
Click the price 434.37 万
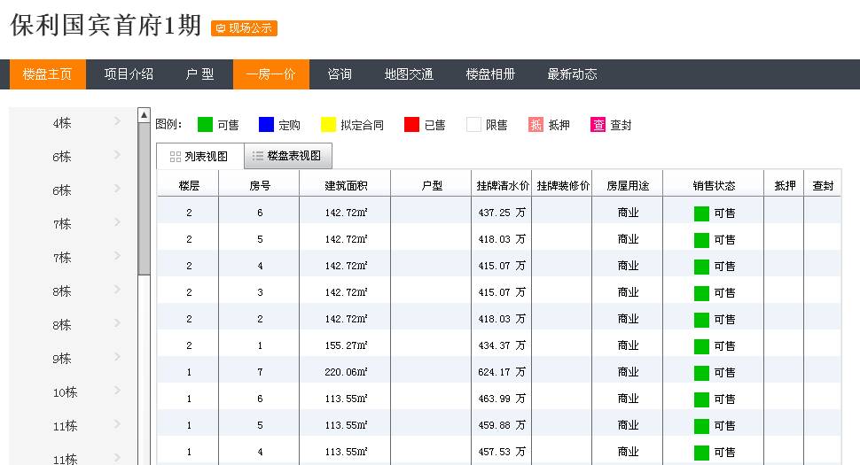click(x=502, y=345)
